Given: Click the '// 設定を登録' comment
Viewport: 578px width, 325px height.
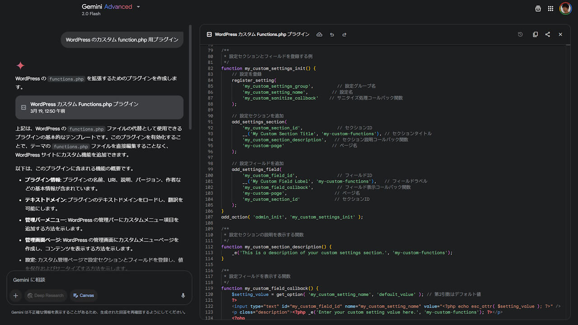Looking at the screenshot, I should coord(247,74).
